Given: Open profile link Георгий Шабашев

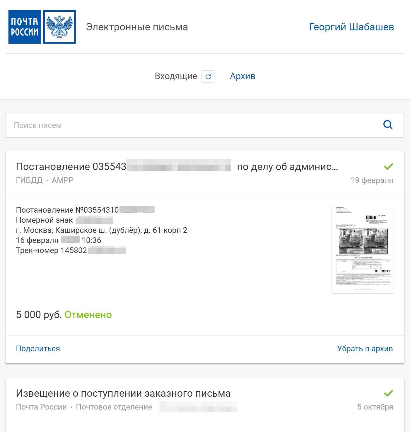Looking at the screenshot, I should 351,27.
